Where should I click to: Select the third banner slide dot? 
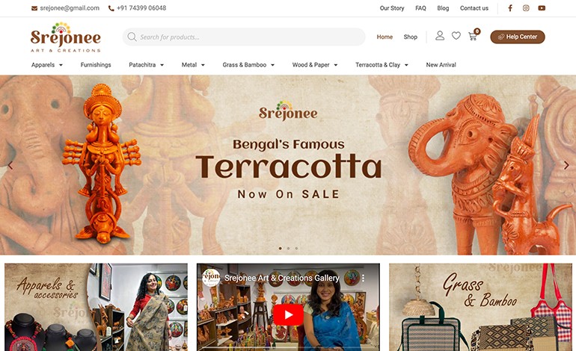[x=296, y=248]
